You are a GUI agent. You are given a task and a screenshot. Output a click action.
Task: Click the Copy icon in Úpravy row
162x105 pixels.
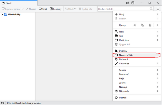142,25
